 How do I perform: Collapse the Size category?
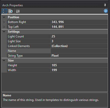click(4, 60)
